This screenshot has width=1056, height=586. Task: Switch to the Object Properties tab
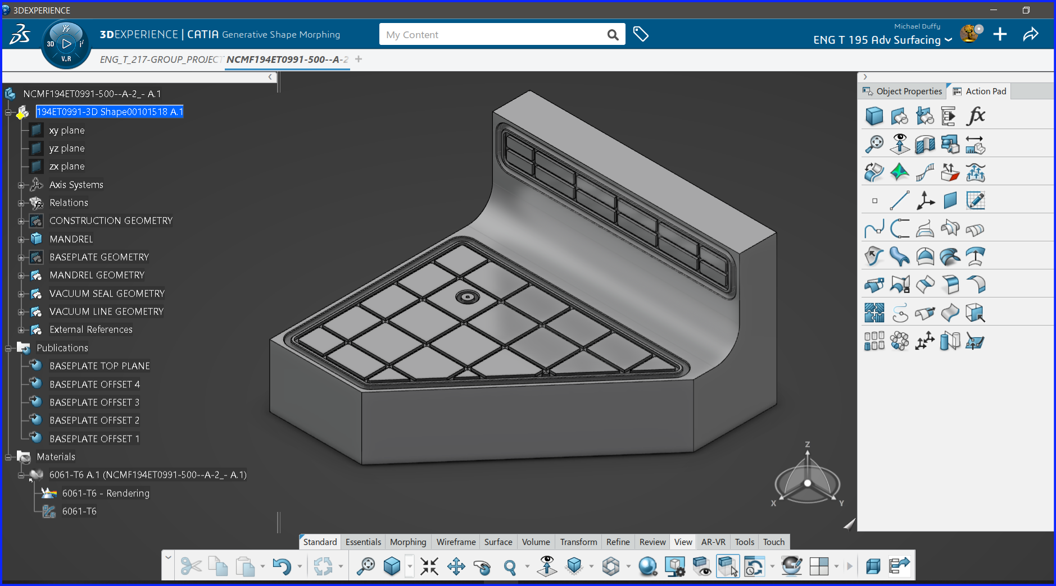(903, 91)
